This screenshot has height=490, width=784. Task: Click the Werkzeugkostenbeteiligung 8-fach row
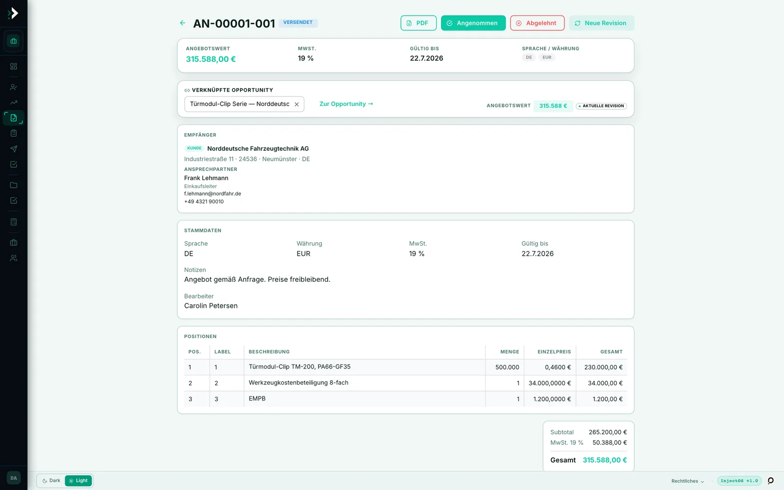coord(406,383)
